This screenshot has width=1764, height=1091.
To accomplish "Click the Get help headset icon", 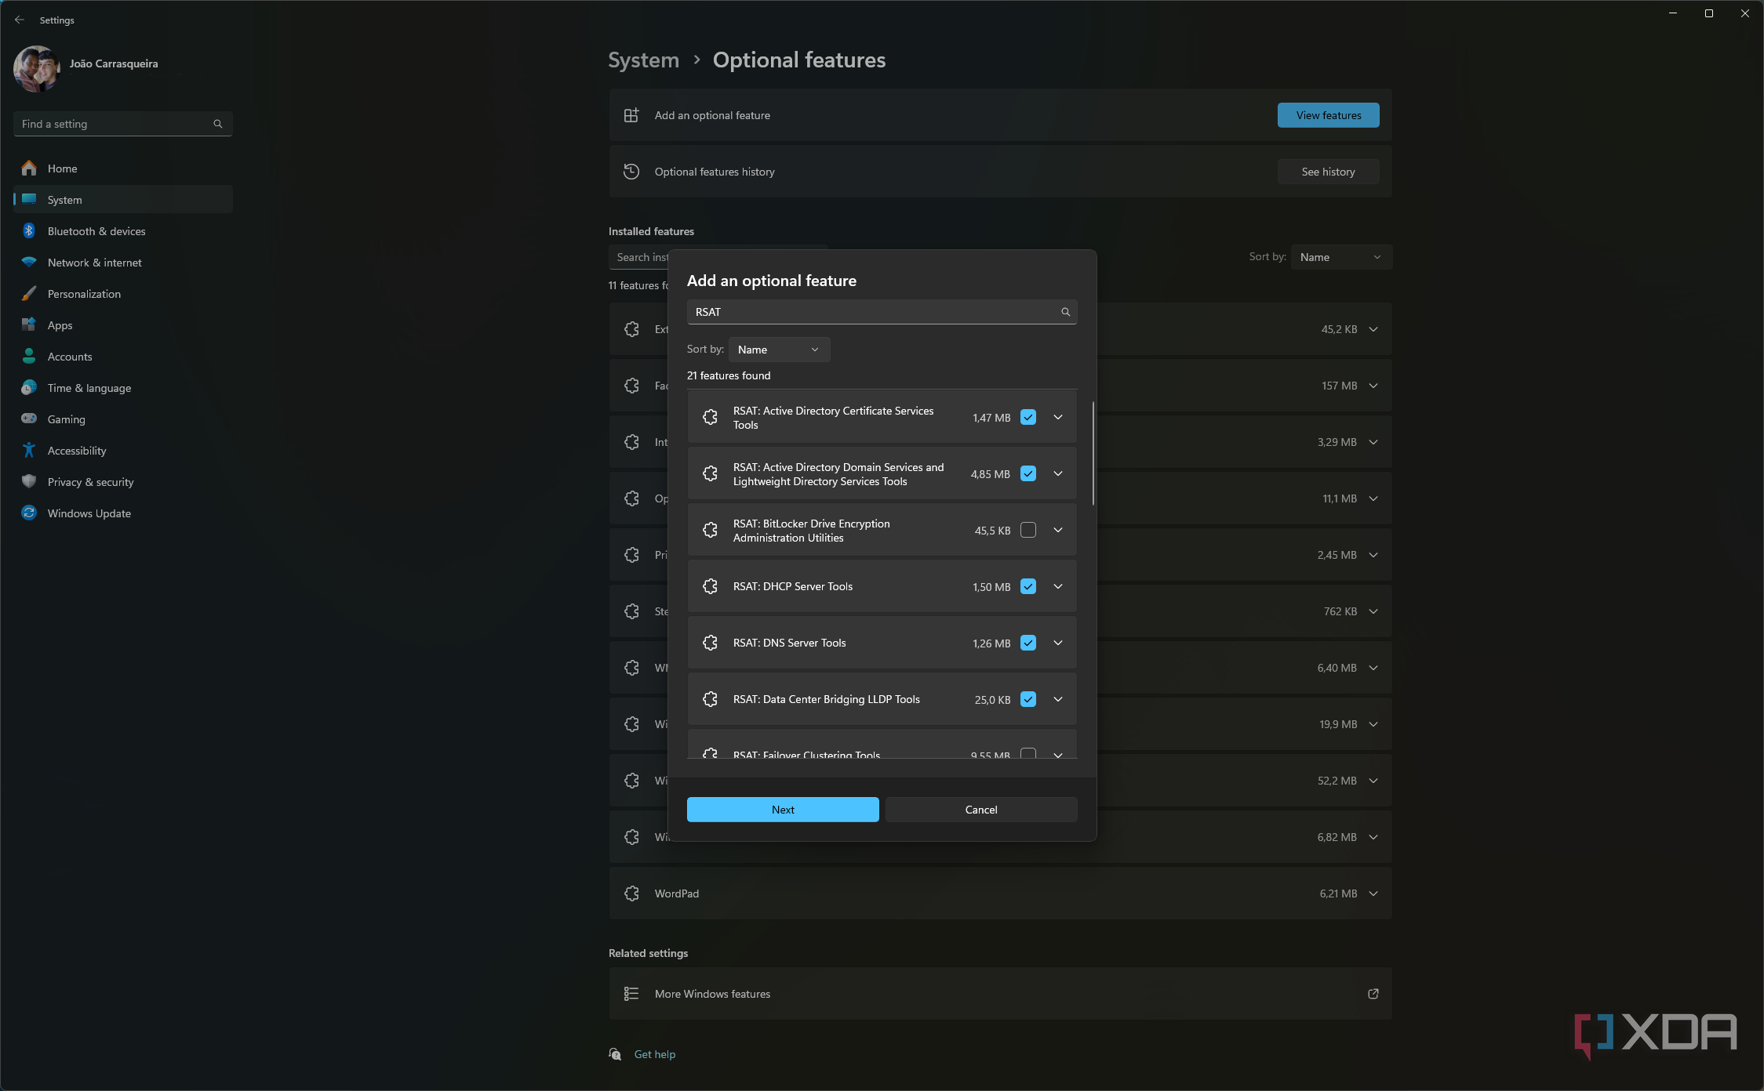I will point(616,1054).
